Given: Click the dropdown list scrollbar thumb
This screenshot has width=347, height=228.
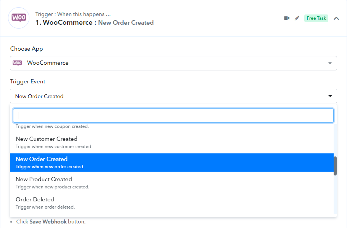Looking at the screenshot, I should click(335, 166).
